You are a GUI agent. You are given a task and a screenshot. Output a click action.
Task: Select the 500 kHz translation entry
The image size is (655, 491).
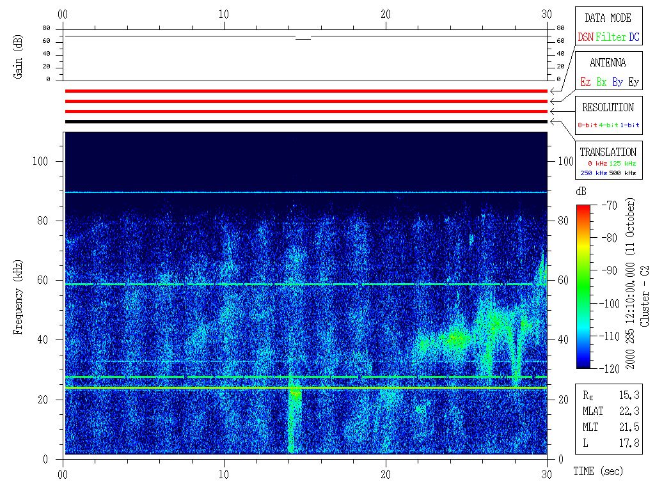pos(622,173)
